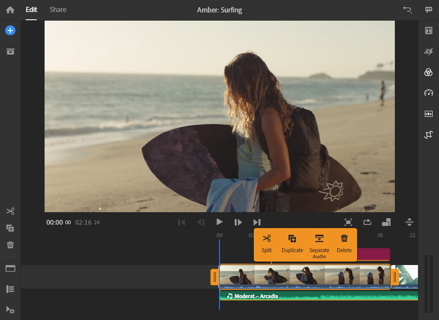Image resolution: width=439 pixels, height=320 pixels.
Task: Toggle fullscreen preview
Action: click(348, 222)
